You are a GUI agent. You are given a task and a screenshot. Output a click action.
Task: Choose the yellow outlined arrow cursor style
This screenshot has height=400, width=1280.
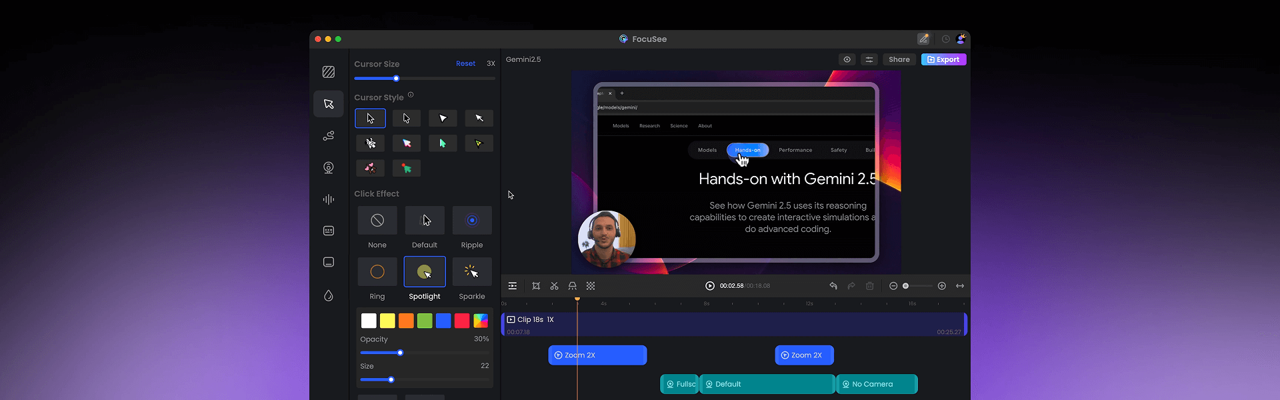coord(479,143)
